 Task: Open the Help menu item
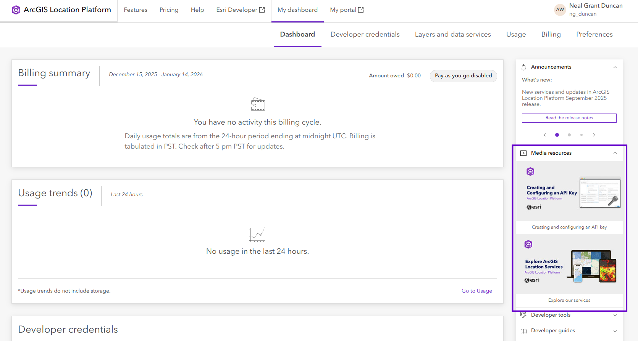(x=197, y=10)
